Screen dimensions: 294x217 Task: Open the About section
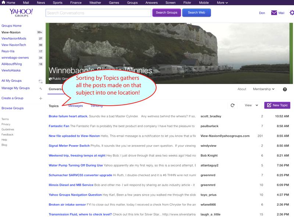241,89
